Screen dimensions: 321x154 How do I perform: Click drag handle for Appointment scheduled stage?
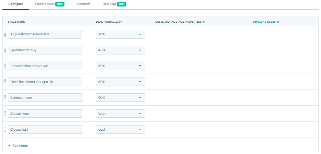pos(5,34)
